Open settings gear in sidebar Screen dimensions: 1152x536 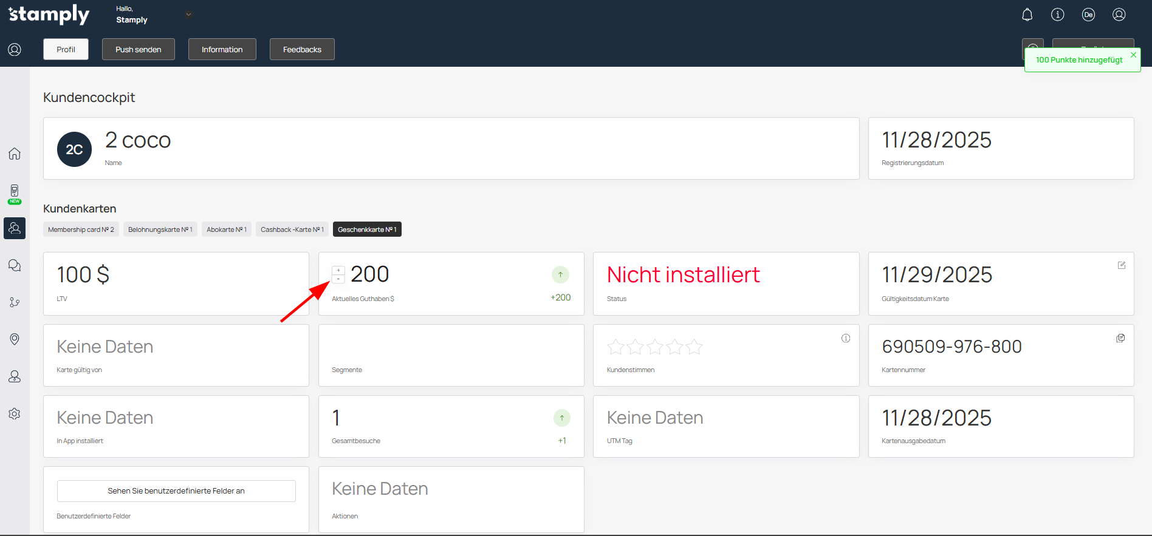(15, 413)
